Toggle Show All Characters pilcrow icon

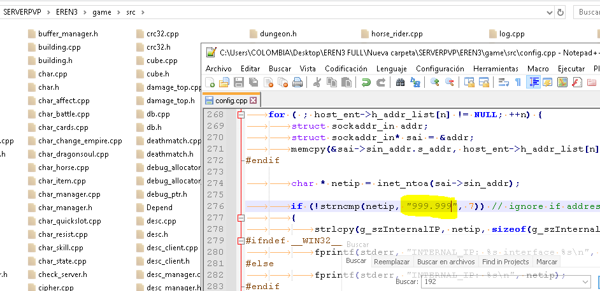tap(518, 82)
